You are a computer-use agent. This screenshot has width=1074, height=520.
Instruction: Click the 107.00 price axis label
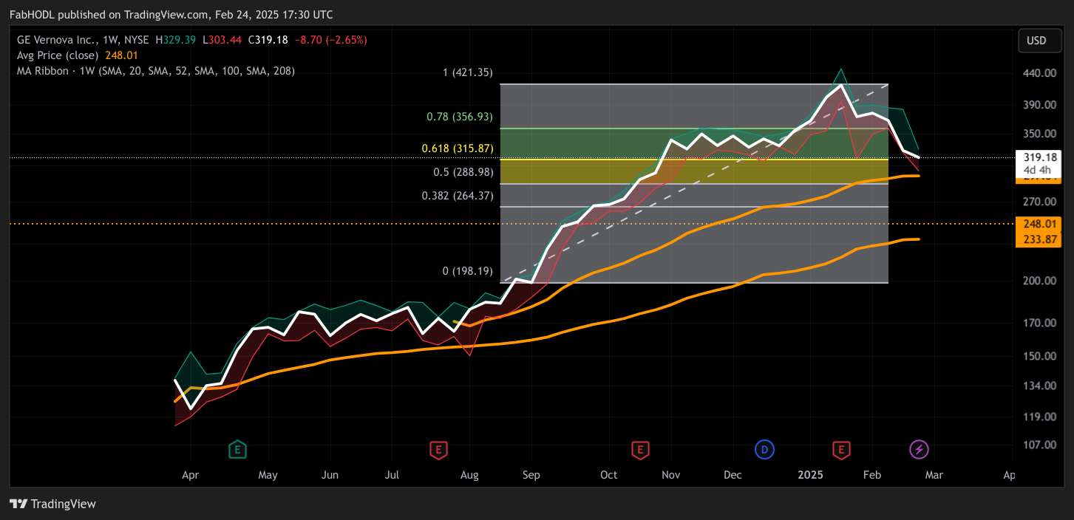click(x=1039, y=445)
